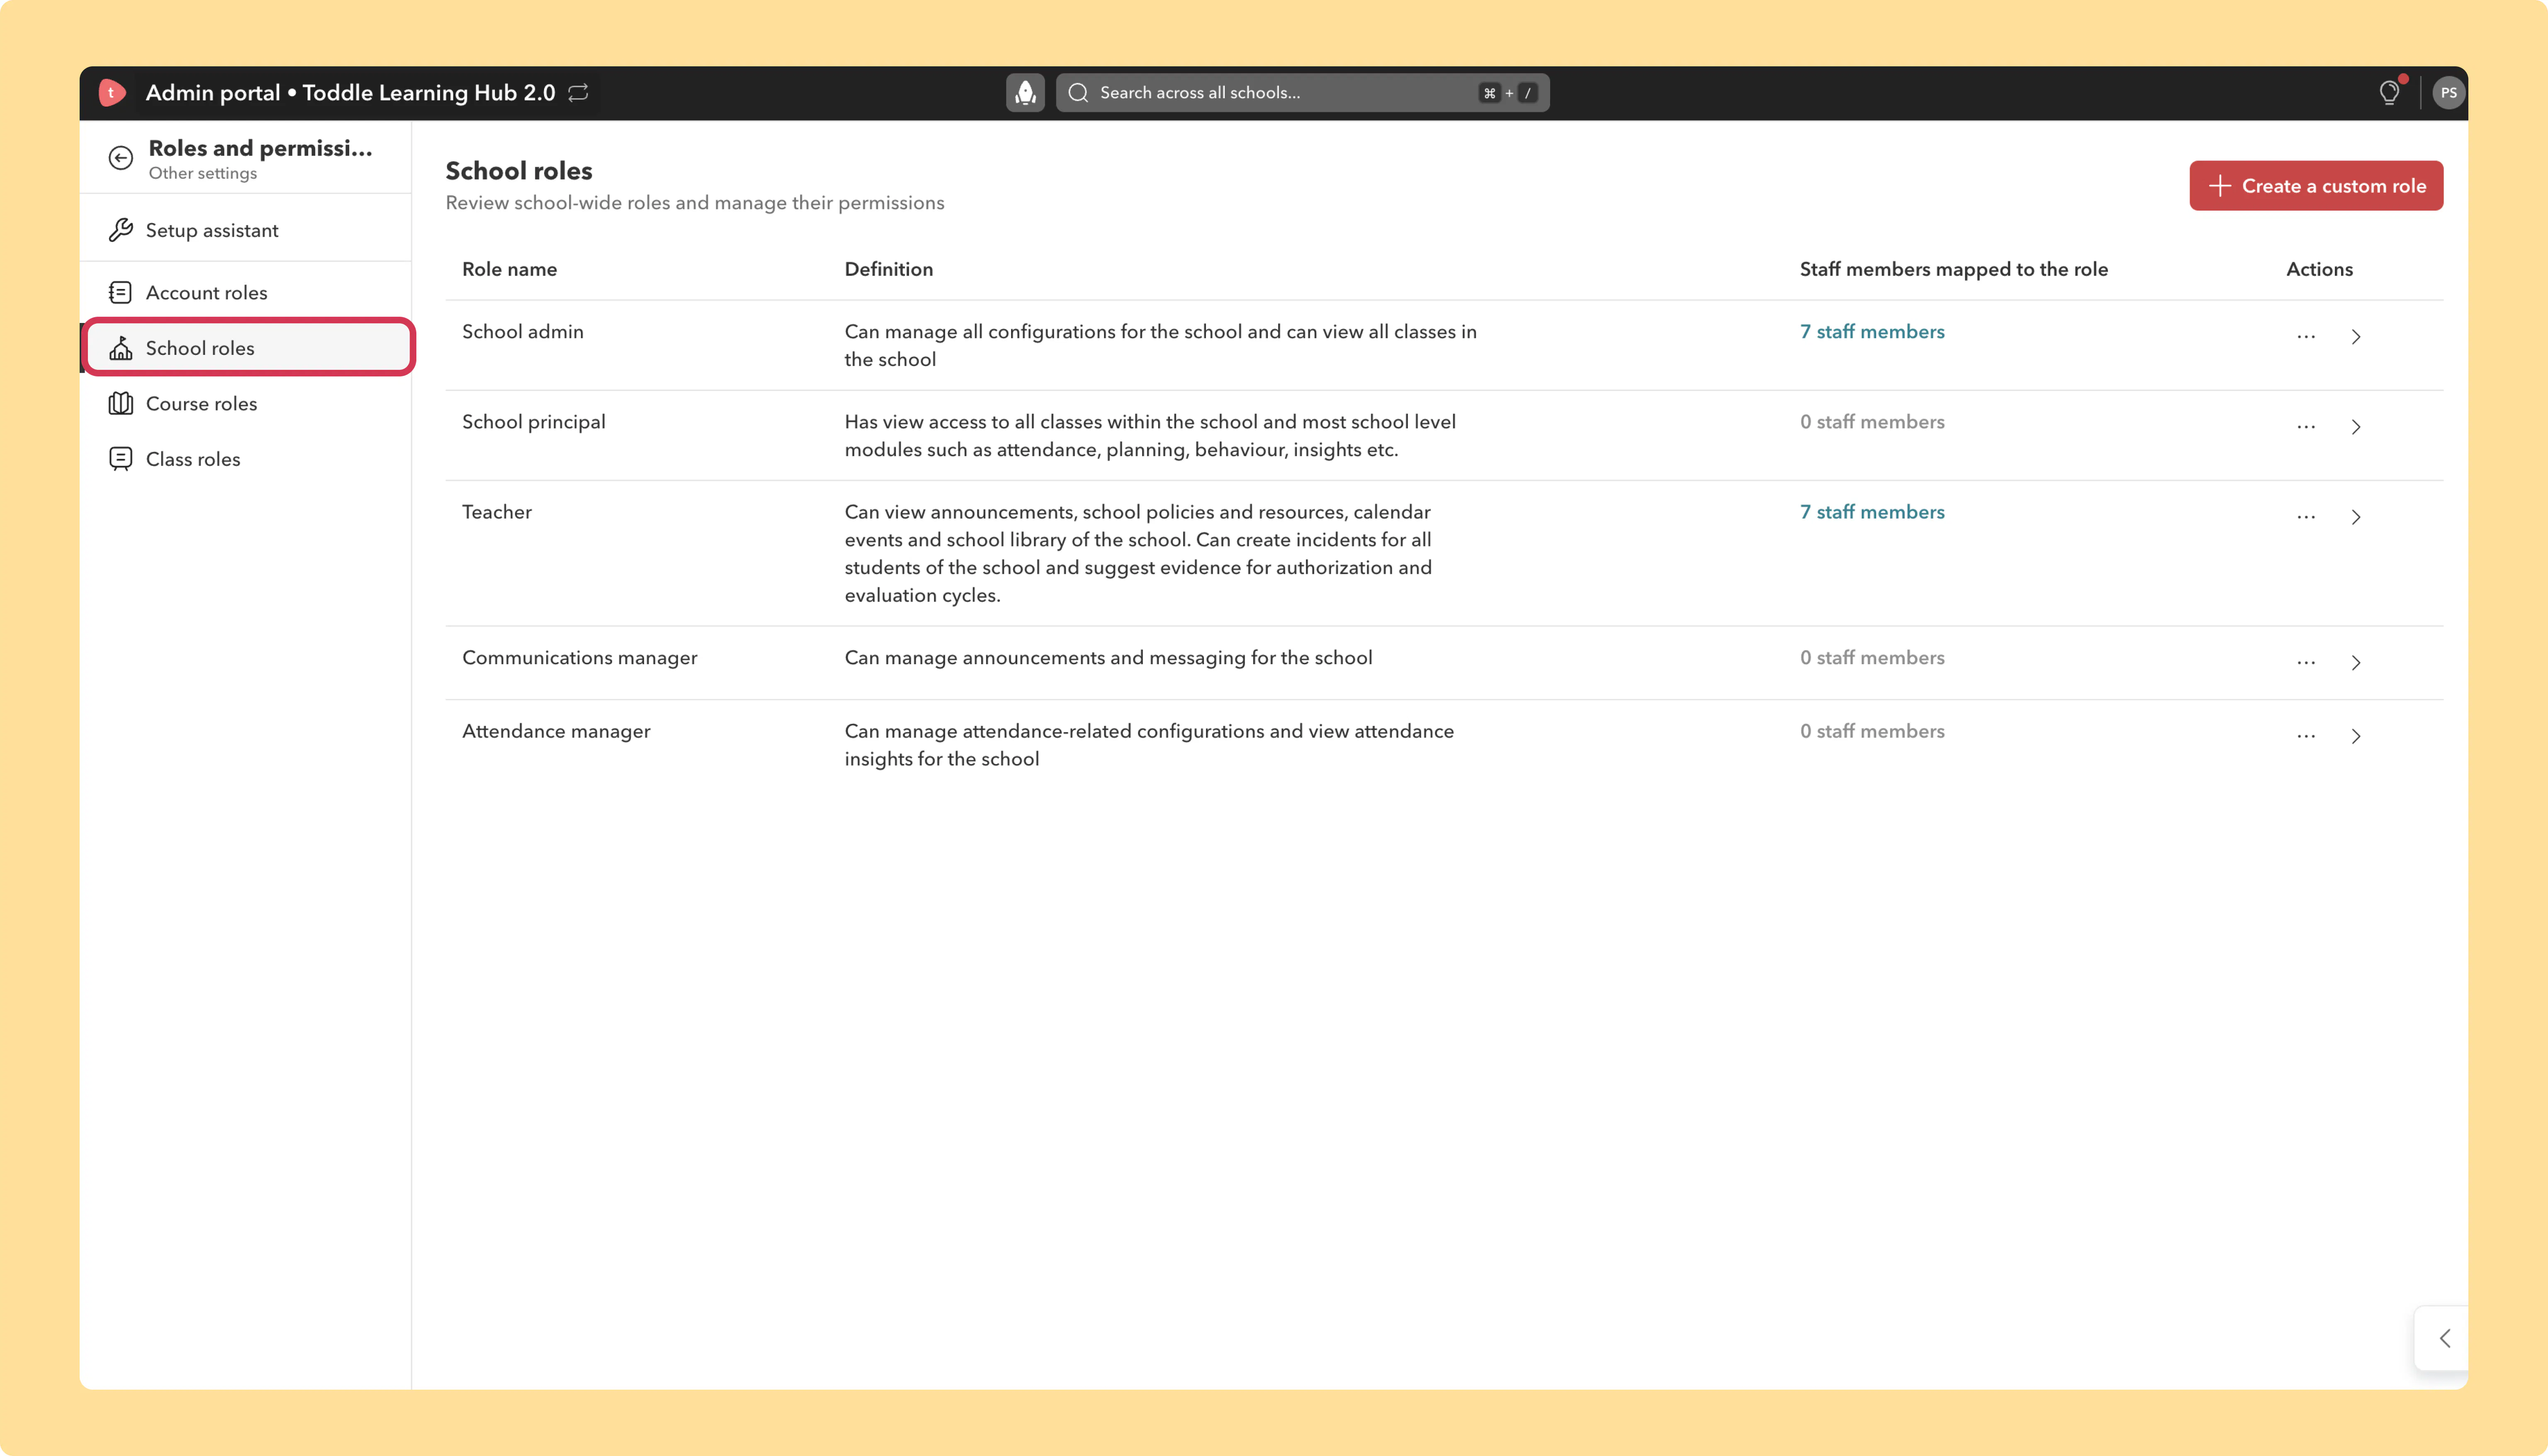Click the Attendance manager definition text
The image size is (2548, 1456).
1149,745
